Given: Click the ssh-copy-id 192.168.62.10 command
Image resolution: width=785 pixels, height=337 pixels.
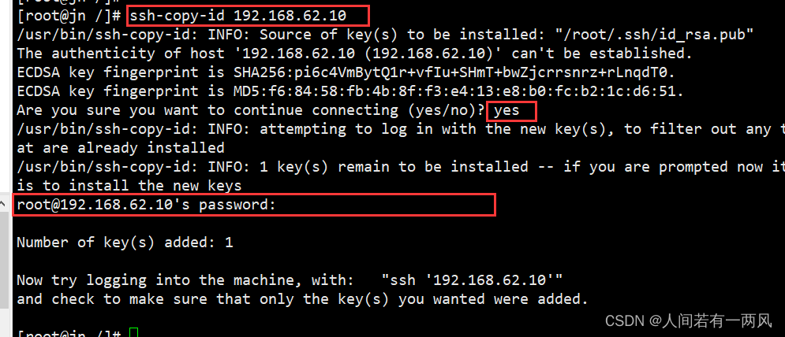Looking at the screenshot, I should pyautogui.click(x=237, y=16).
